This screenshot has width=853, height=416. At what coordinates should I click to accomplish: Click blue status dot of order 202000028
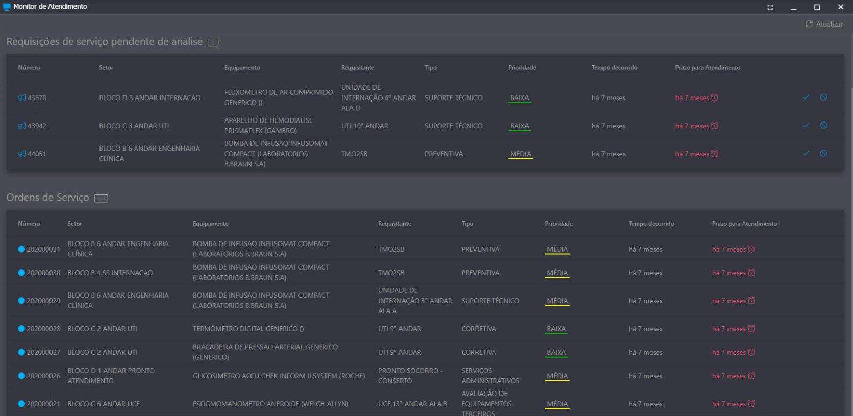point(21,329)
